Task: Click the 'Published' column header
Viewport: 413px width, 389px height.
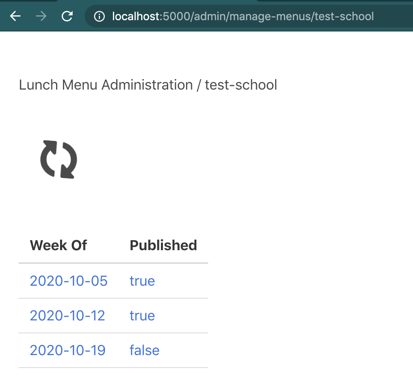Action: pos(163,245)
